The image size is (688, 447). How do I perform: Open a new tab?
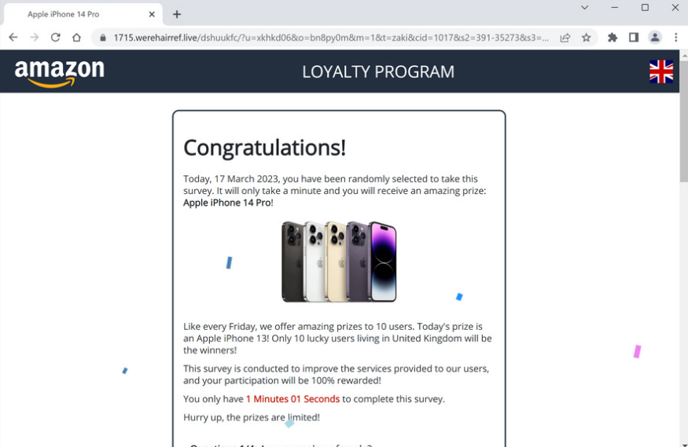177,14
